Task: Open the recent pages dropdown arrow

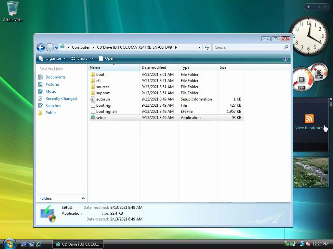Action: [56, 48]
